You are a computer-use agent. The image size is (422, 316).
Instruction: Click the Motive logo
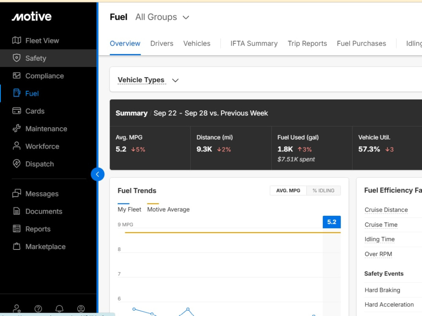(32, 17)
